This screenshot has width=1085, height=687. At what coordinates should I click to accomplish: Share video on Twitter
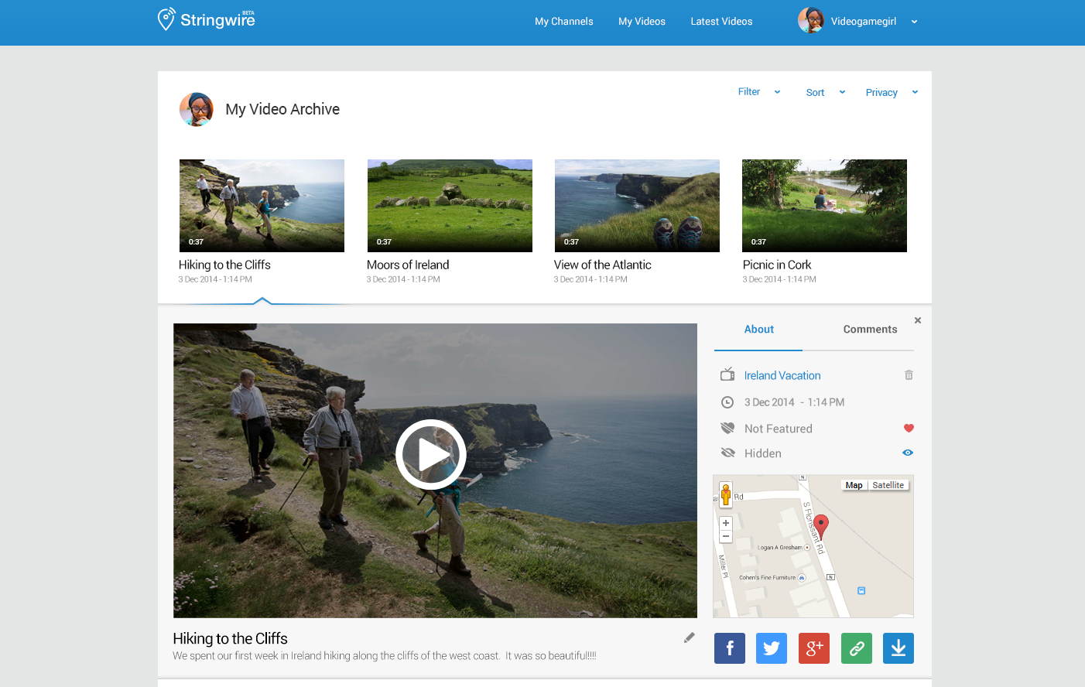(772, 648)
